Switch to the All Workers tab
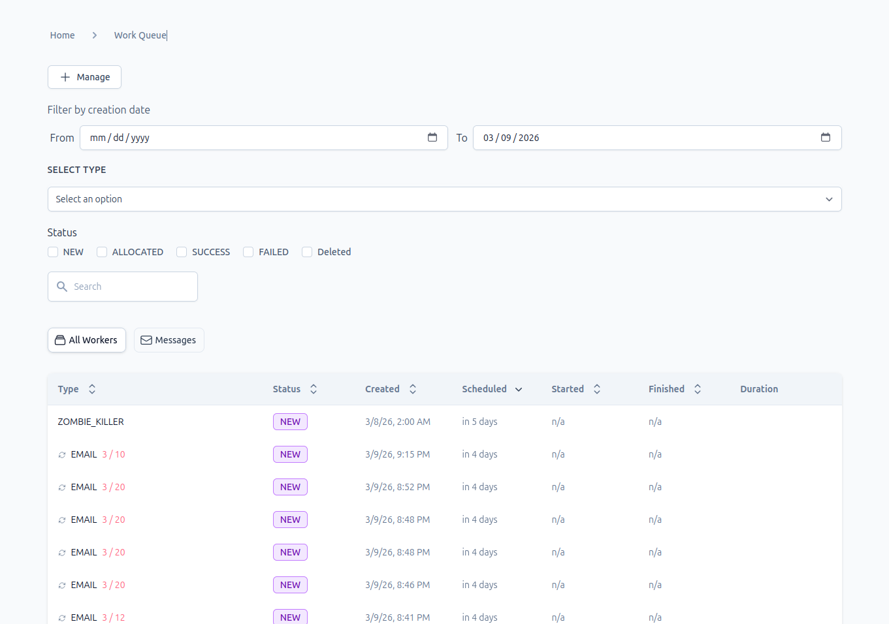Screen dimensions: 889x624 pos(87,340)
